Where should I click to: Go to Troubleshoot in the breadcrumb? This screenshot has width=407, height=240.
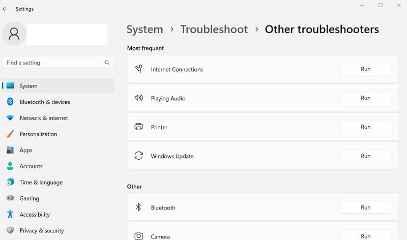pyautogui.click(x=214, y=29)
